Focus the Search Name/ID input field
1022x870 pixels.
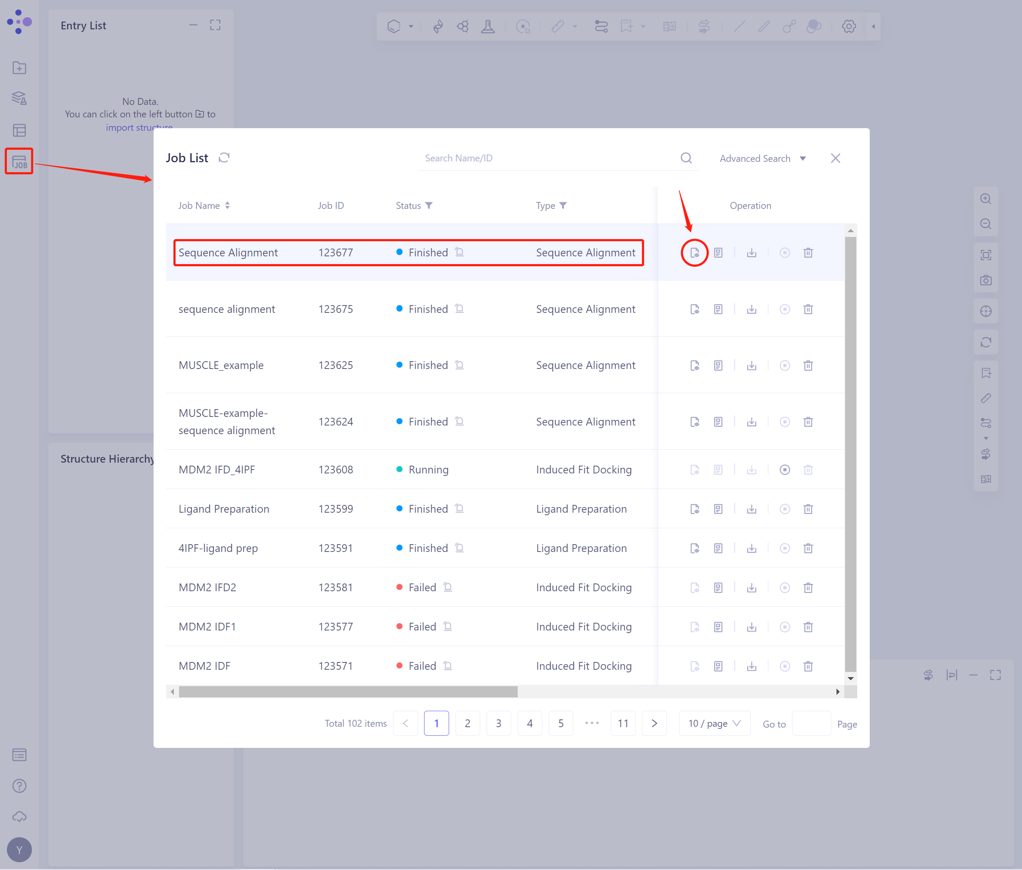tap(547, 158)
